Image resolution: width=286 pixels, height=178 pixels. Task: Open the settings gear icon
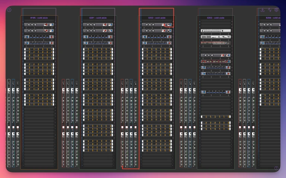[x=277, y=10]
